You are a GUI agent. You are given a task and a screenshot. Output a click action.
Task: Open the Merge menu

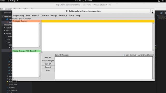tap(54, 16)
